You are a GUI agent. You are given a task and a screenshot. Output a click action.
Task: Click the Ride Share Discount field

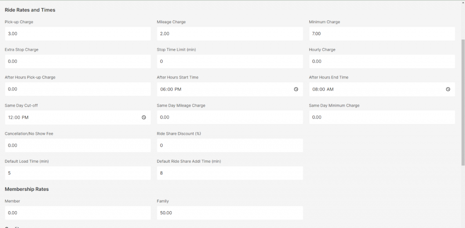click(x=230, y=145)
